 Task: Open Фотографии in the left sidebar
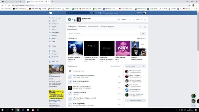point(54,32)
